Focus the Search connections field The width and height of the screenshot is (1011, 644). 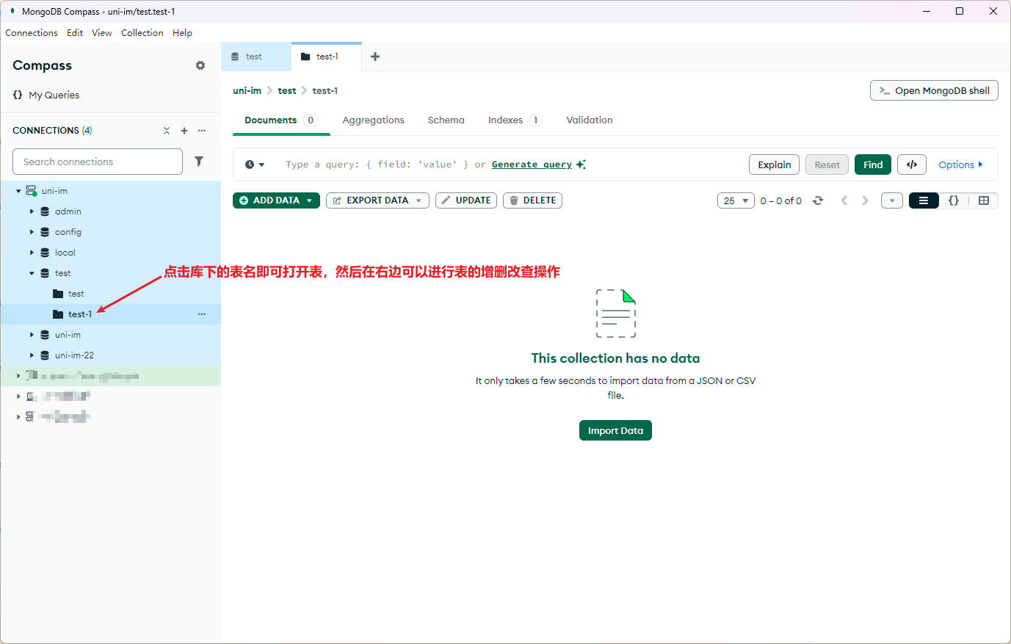(x=98, y=162)
